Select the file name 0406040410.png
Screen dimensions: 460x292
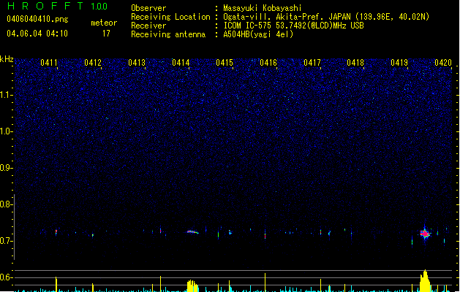[37, 19]
